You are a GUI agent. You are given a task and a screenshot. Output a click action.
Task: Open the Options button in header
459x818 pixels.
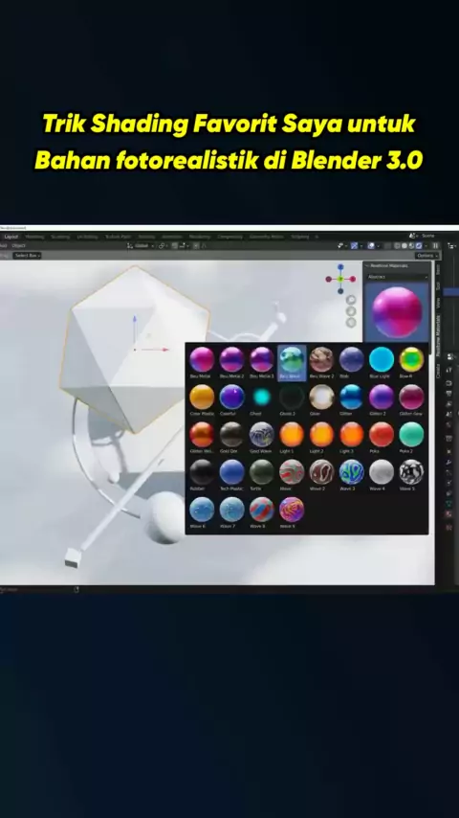coord(427,255)
